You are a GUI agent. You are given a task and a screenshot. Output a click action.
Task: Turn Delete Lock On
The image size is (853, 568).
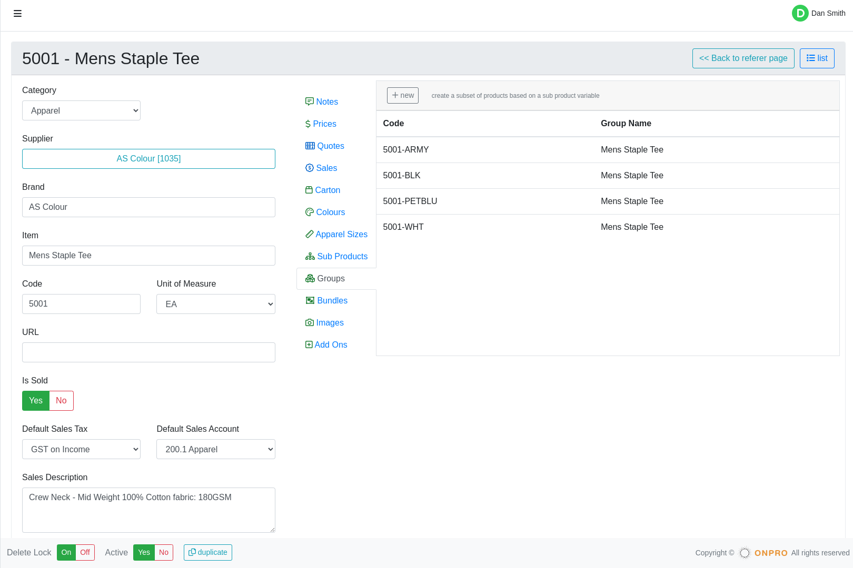pyautogui.click(x=66, y=552)
